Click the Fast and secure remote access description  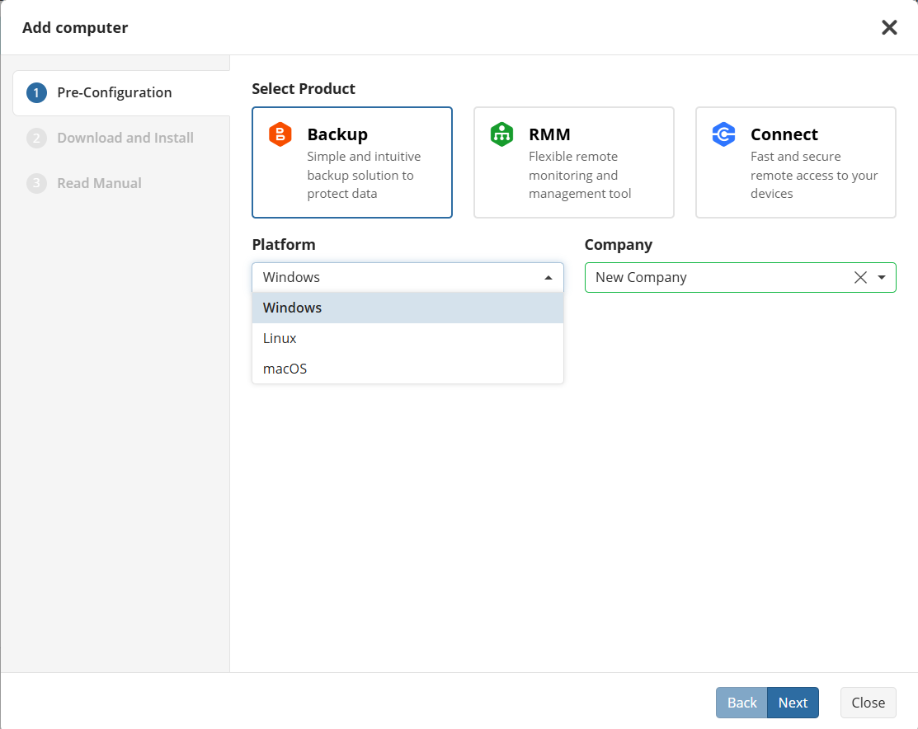(x=814, y=175)
